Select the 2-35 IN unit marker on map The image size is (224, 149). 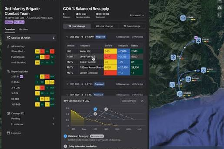coord(183,18)
